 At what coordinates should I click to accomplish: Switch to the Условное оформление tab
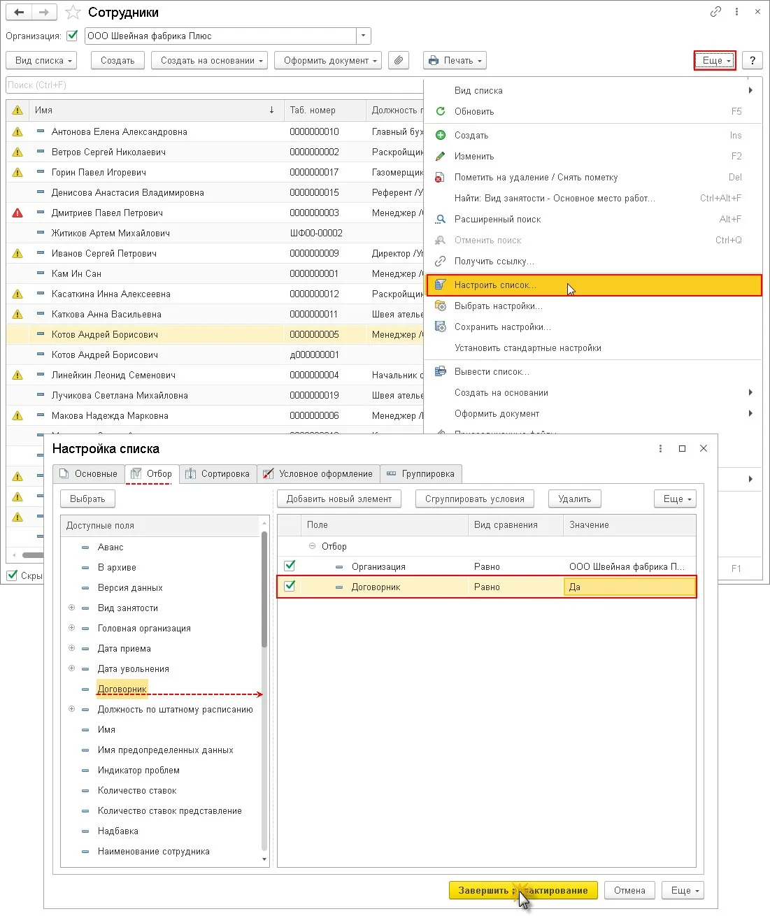point(318,473)
